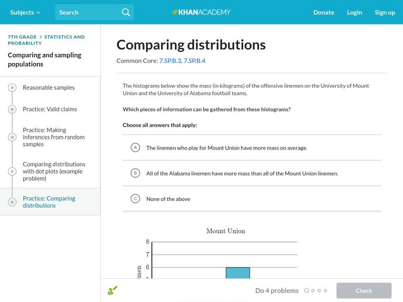Click the Sign up link
This screenshot has width=403, height=302.
point(385,12)
